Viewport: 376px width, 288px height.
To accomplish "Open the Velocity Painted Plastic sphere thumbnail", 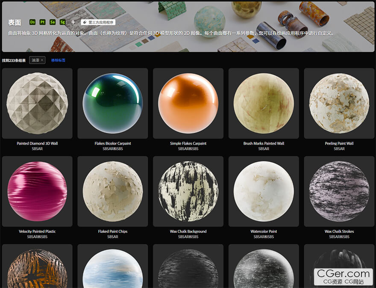I will (37, 191).
